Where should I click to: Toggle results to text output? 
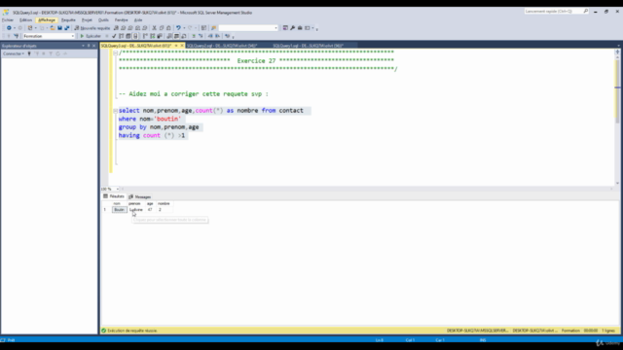point(169,36)
